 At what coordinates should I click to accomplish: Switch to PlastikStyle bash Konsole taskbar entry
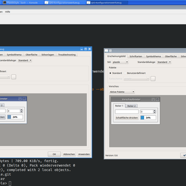coord(22,3)
